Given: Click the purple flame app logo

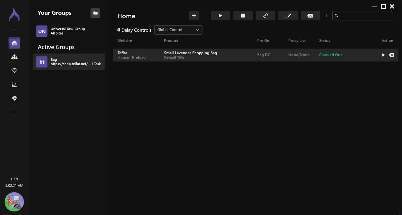Looking at the screenshot, I should point(14,15).
